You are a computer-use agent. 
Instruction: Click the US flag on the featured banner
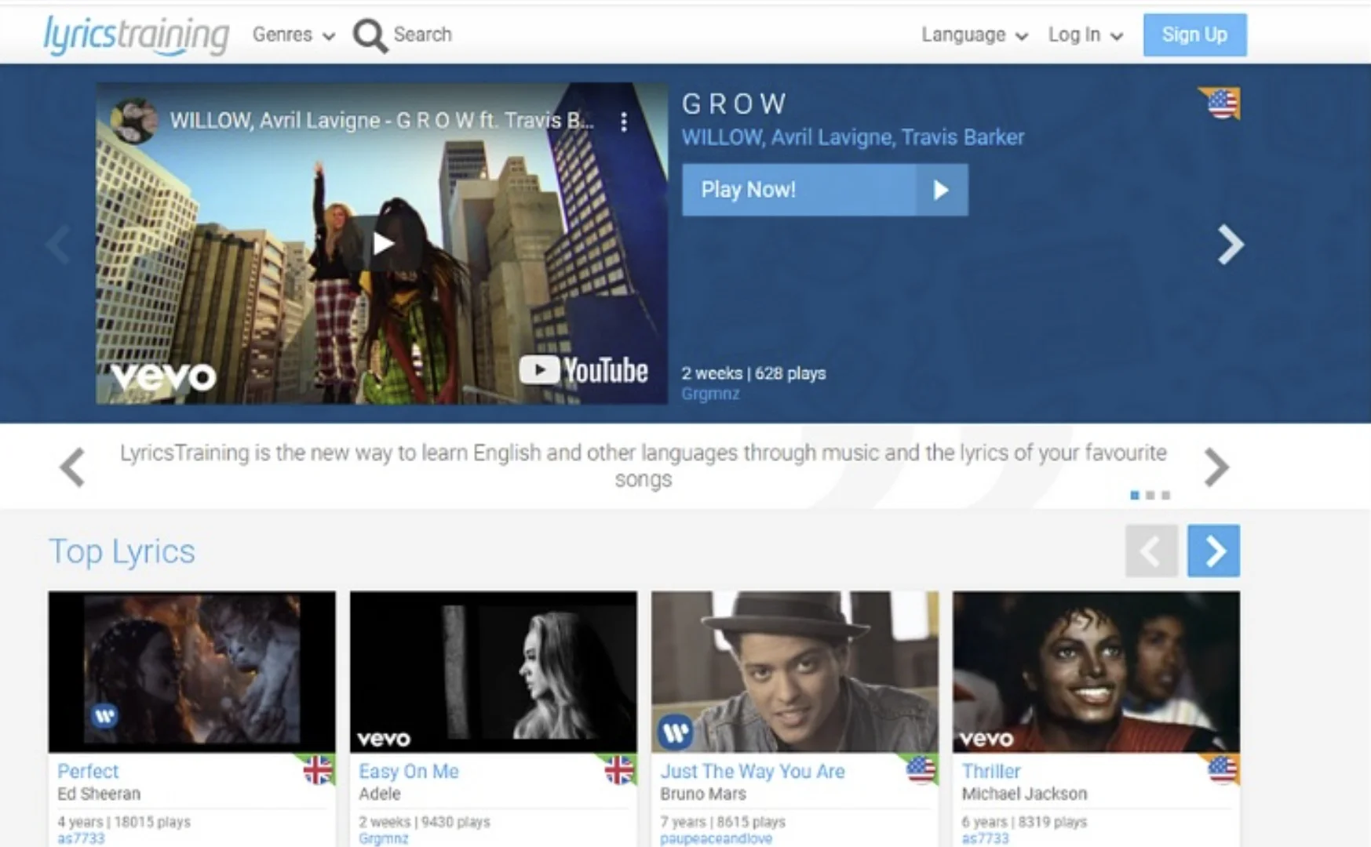(x=1222, y=104)
